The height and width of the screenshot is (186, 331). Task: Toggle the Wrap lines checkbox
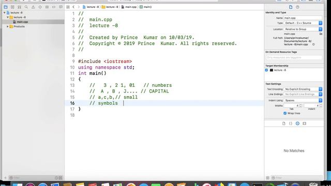[285, 113]
